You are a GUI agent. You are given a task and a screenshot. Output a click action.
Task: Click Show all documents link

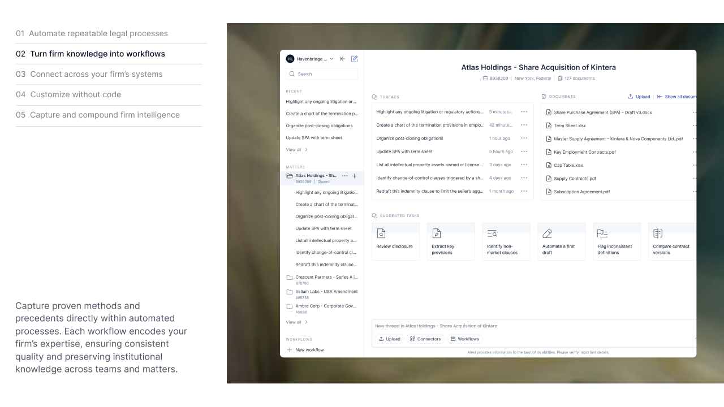[x=676, y=97]
